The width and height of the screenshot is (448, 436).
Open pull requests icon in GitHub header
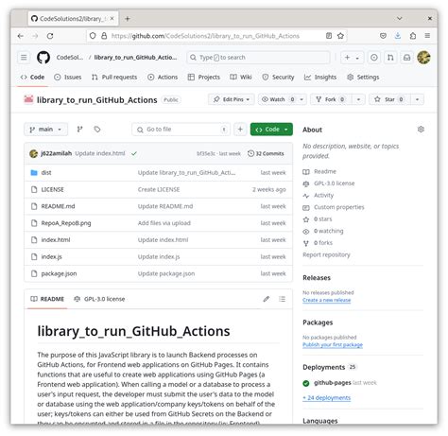tap(390, 58)
